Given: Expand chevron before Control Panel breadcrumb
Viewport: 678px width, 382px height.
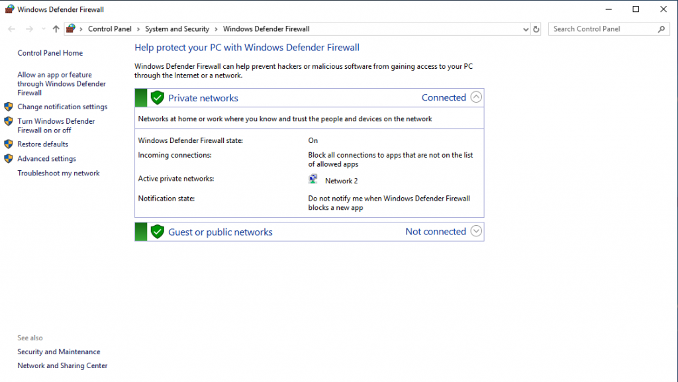Looking at the screenshot, I should pyautogui.click(x=81, y=29).
